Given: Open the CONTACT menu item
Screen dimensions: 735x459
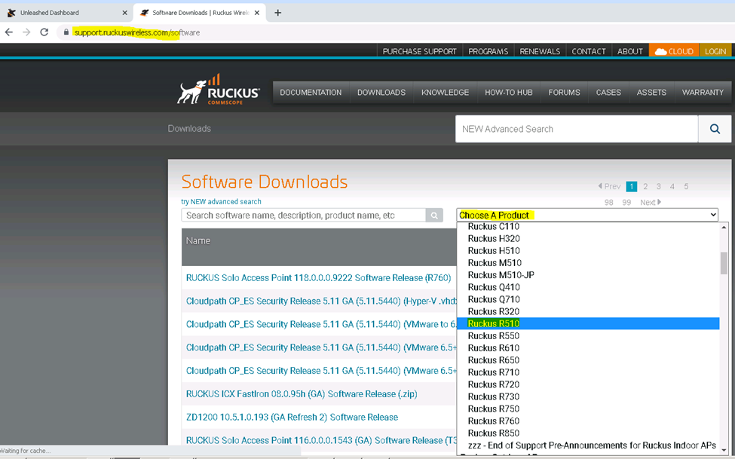Looking at the screenshot, I should tap(589, 51).
